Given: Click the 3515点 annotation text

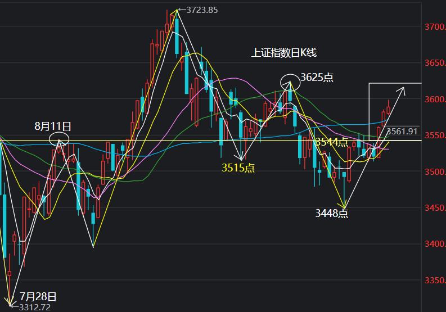Looking at the screenshot, I should 238,168.
